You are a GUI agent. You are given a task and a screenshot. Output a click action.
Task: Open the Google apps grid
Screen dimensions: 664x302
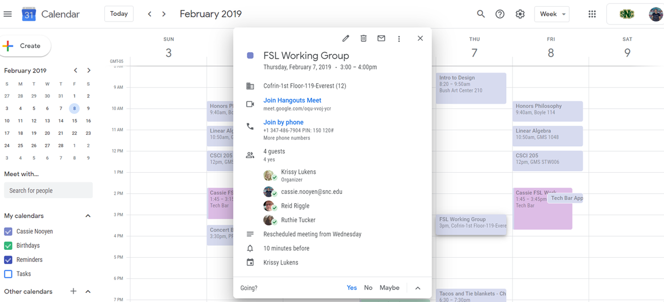pyautogui.click(x=592, y=14)
